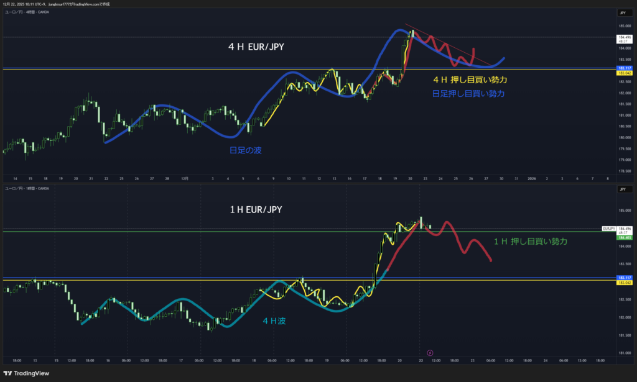Open the JPY currency selector on top chart
This screenshot has width=637, height=382.
click(621, 13)
